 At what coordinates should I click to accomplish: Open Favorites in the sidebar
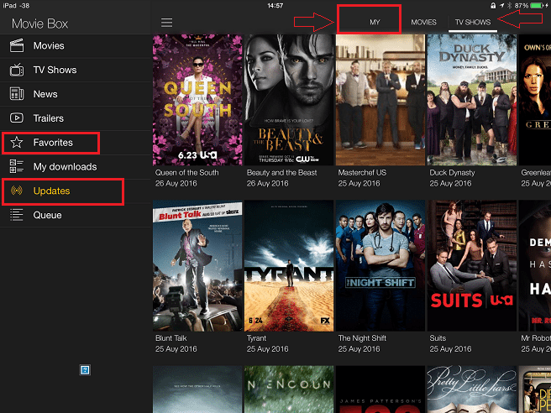click(x=76, y=142)
